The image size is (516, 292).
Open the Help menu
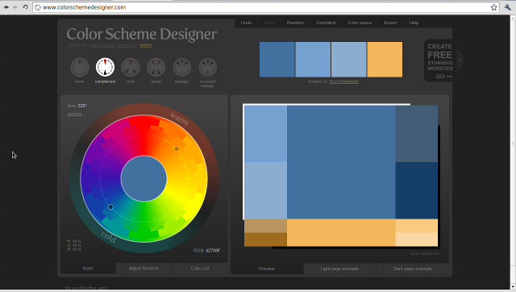pos(414,23)
